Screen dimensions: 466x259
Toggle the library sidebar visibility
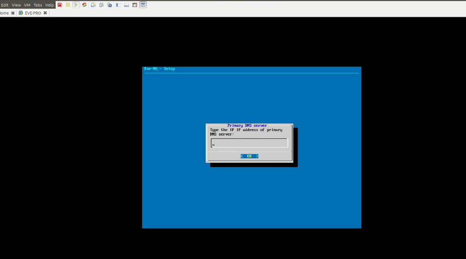[x=118, y=5]
